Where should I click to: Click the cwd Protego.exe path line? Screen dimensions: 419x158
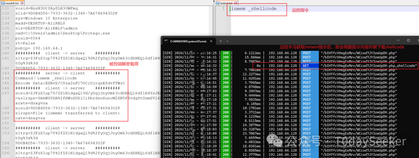coord(62,33)
